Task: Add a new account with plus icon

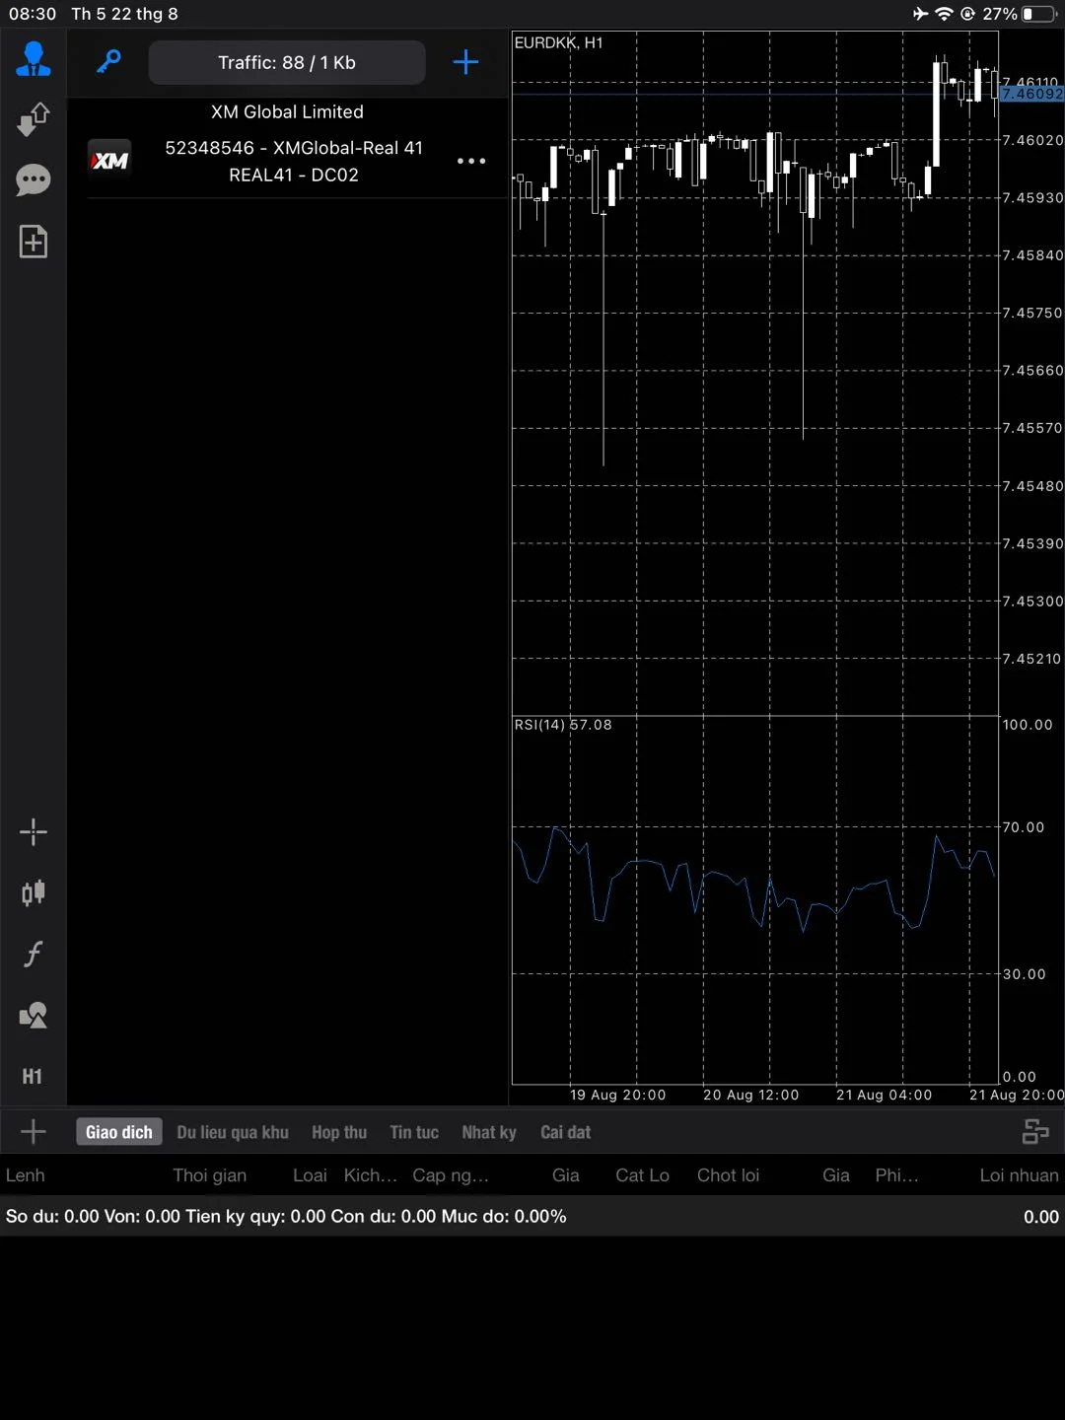Action: 465,62
